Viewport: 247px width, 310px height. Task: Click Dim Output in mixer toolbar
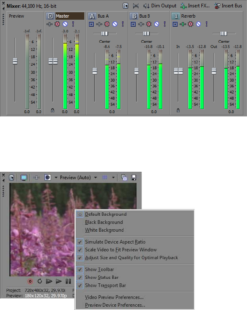click(x=159, y=6)
